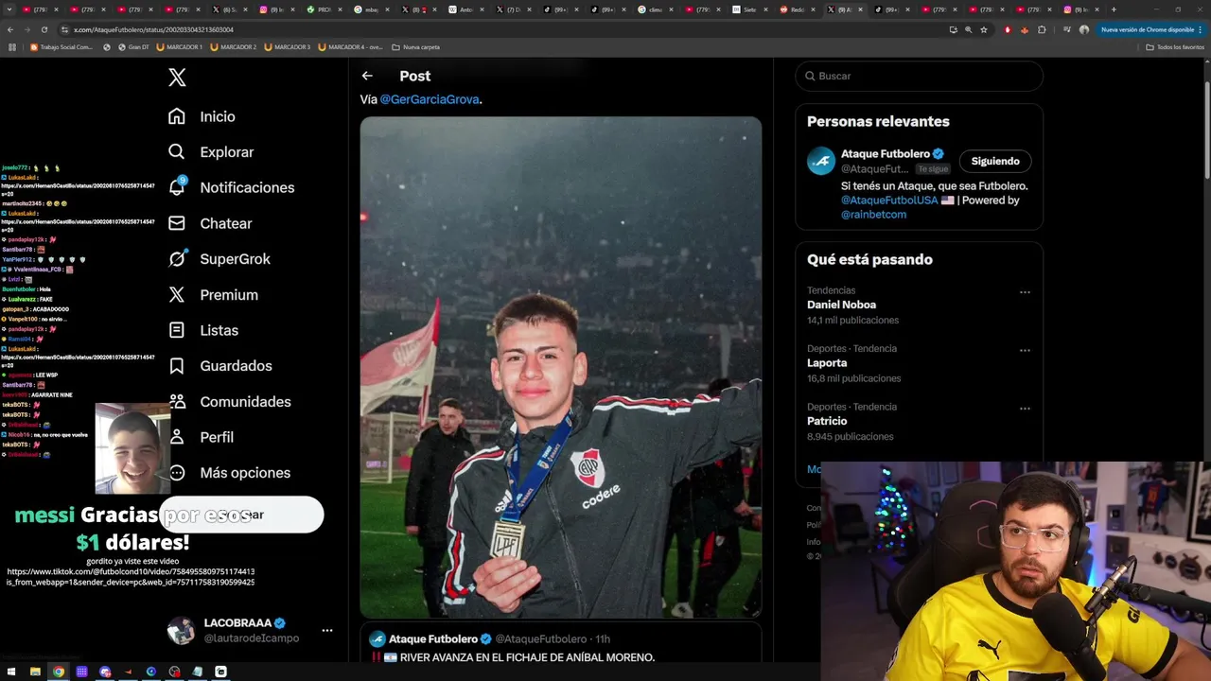
Task: Click the Perfil person icon
Action: (177, 437)
